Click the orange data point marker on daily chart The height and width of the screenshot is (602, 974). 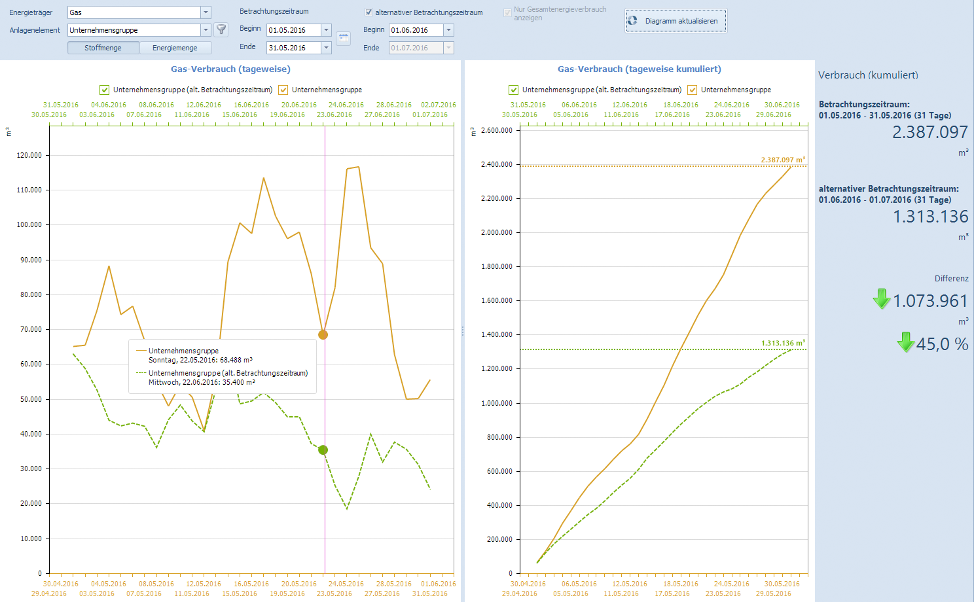click(323, 334)
